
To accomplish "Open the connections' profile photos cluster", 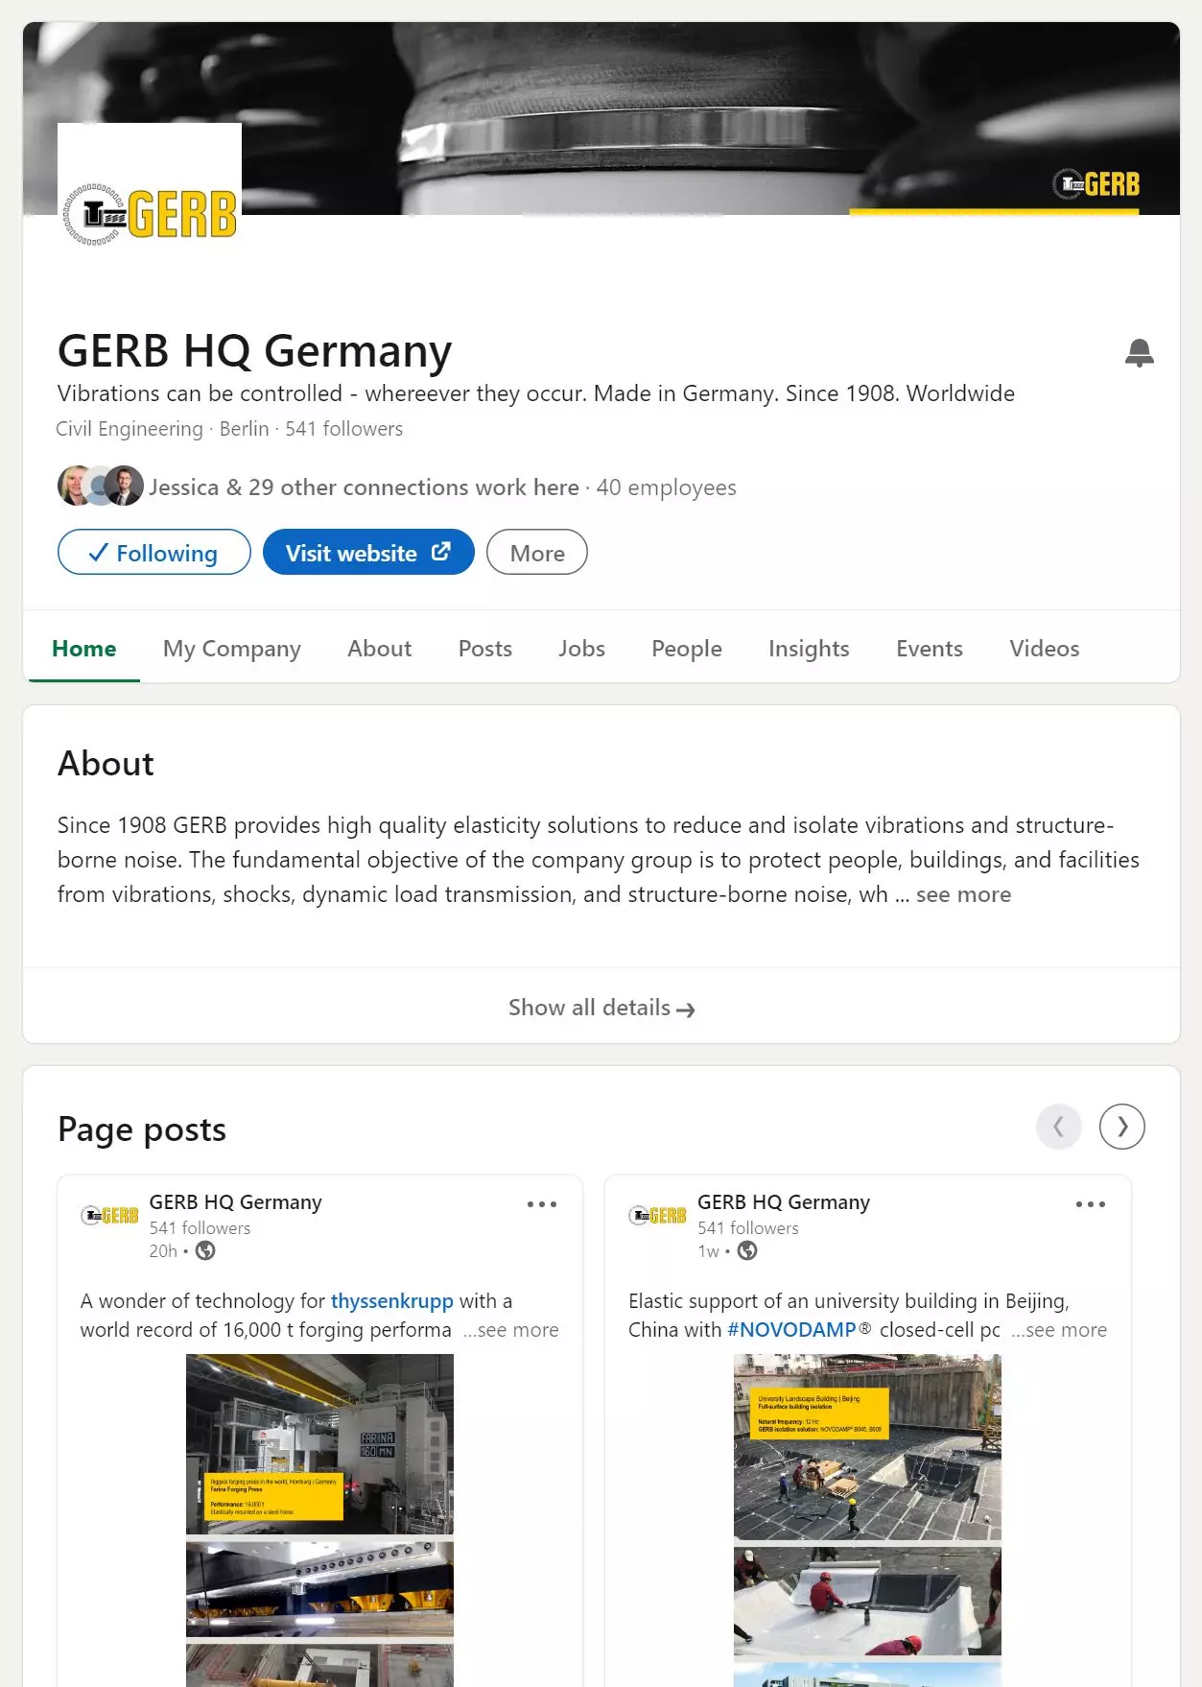I will point(100,486).
